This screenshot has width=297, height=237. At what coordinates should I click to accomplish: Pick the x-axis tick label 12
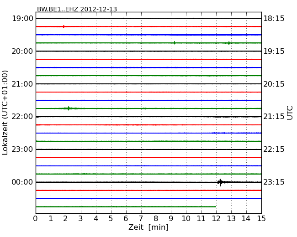pyautogui.click(x=216, y=218)
